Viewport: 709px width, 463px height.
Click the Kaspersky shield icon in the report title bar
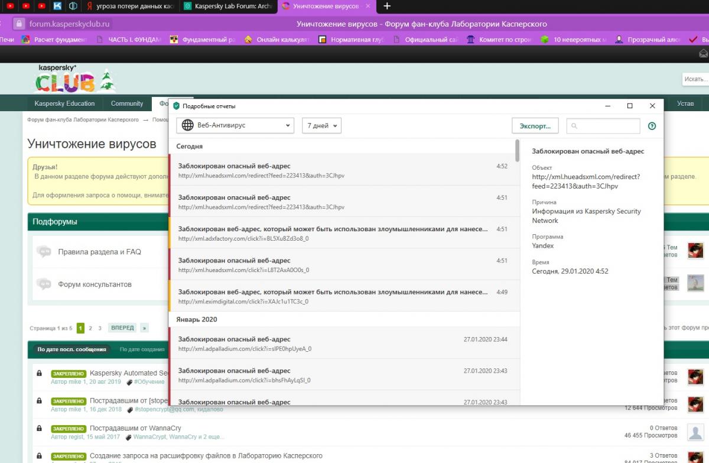tap(176, 106)
